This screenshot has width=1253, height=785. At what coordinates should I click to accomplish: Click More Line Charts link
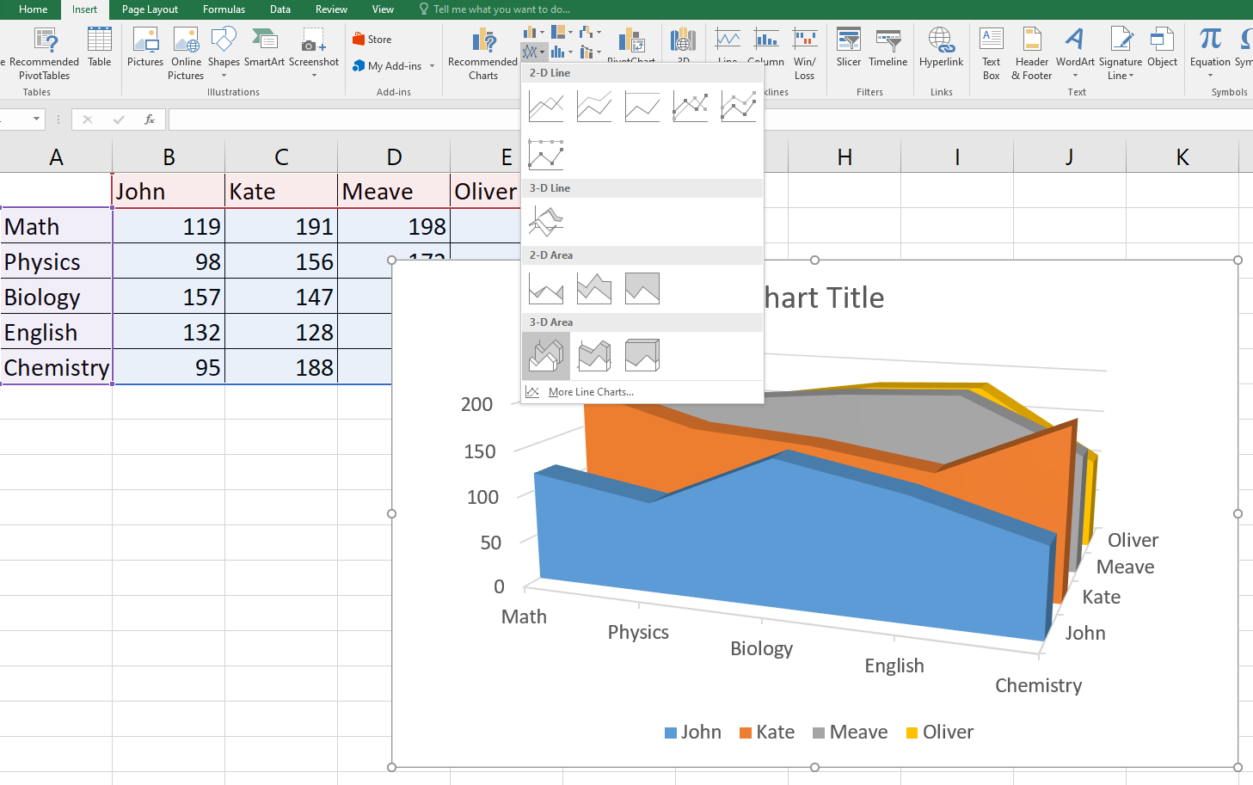coord(590,392)
